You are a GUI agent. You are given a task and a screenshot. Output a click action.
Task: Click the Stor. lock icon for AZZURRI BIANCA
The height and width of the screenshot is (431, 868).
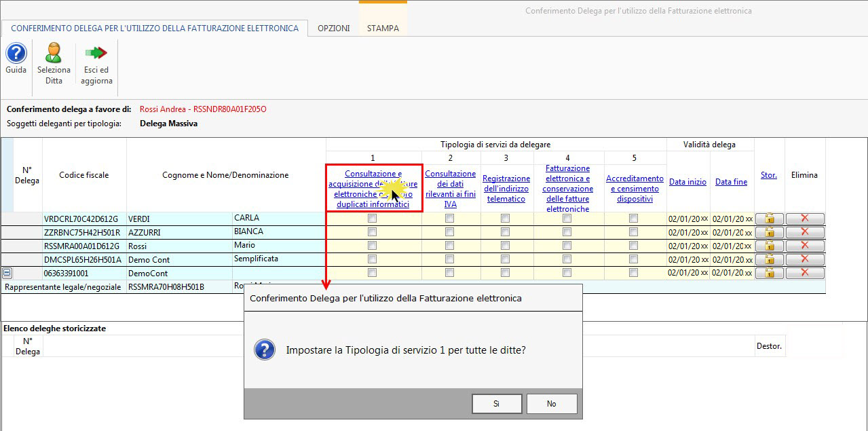770,232
